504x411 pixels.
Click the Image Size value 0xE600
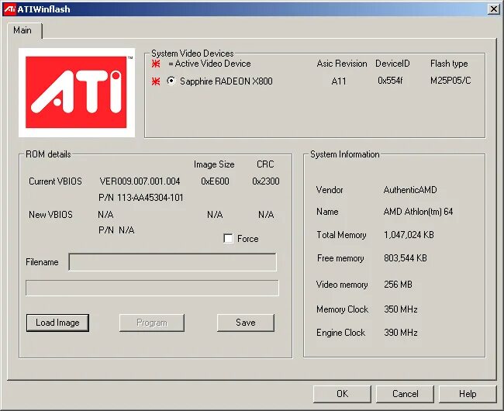(215, 181)
